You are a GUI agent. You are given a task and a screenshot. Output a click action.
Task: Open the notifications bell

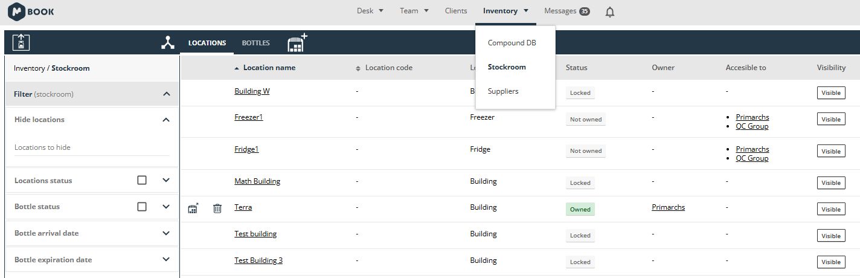[x=610, y=11]
